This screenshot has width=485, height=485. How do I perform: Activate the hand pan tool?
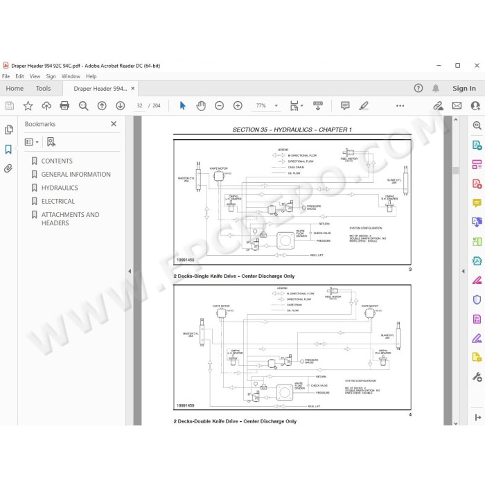tap(201, 106)
